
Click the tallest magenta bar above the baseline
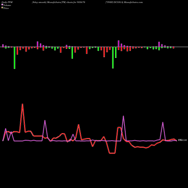118,44
